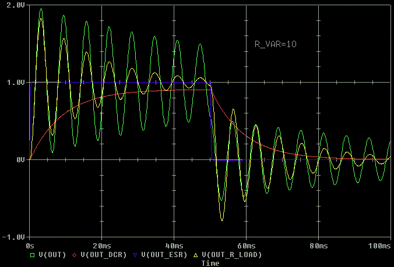Select the 100ms time axis label
394x267 pixels.
(x=380, y=246)
